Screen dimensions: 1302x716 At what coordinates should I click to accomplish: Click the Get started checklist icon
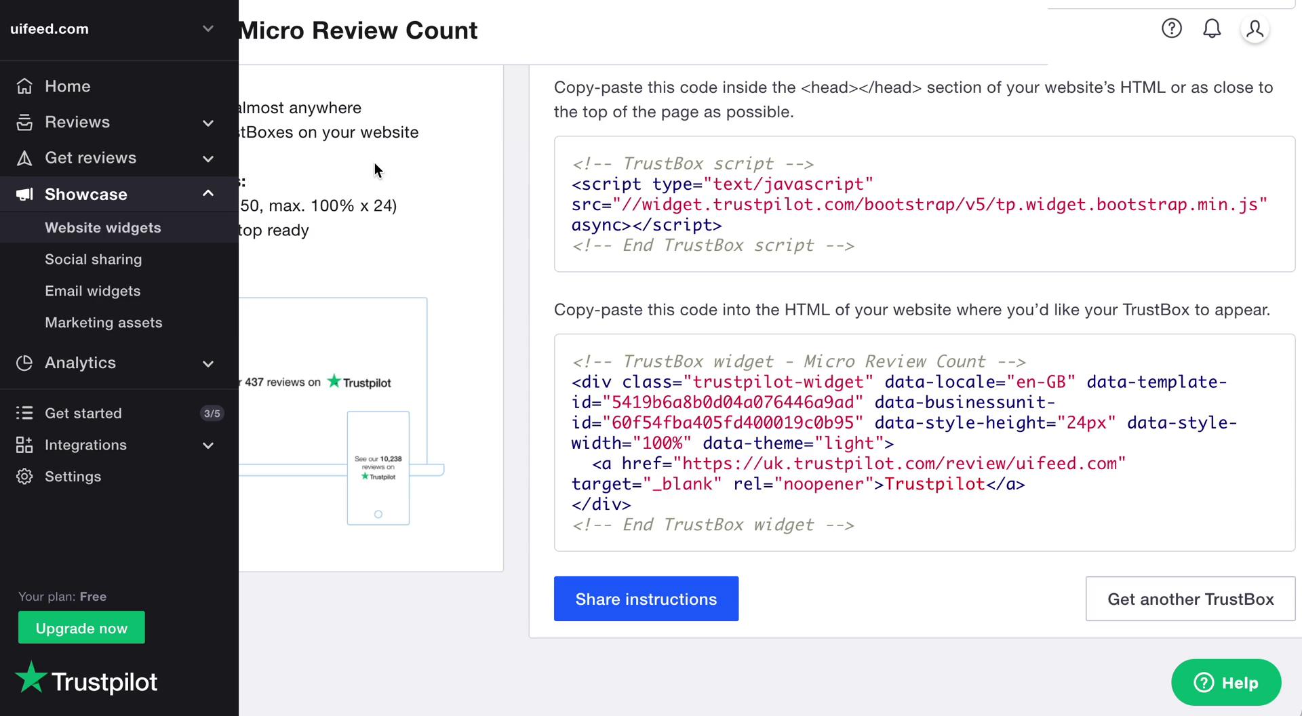coord(24,413)
